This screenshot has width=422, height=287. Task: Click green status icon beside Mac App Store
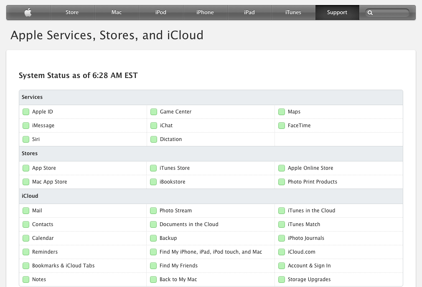click(26, 182)
